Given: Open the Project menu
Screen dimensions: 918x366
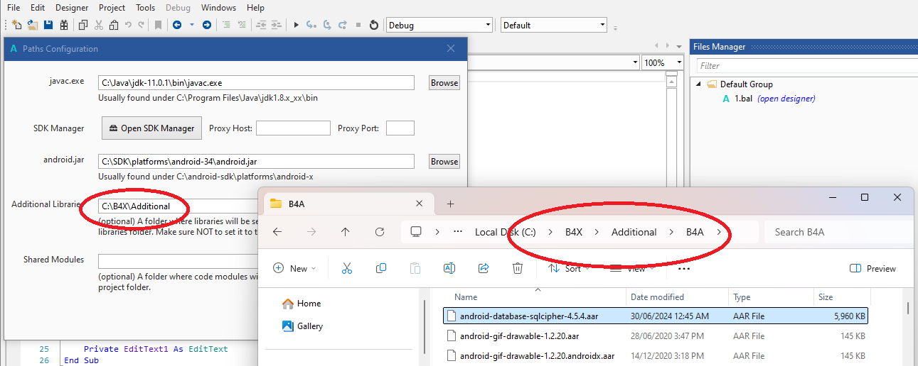Looking at the screenshot, I should (112, 8).
